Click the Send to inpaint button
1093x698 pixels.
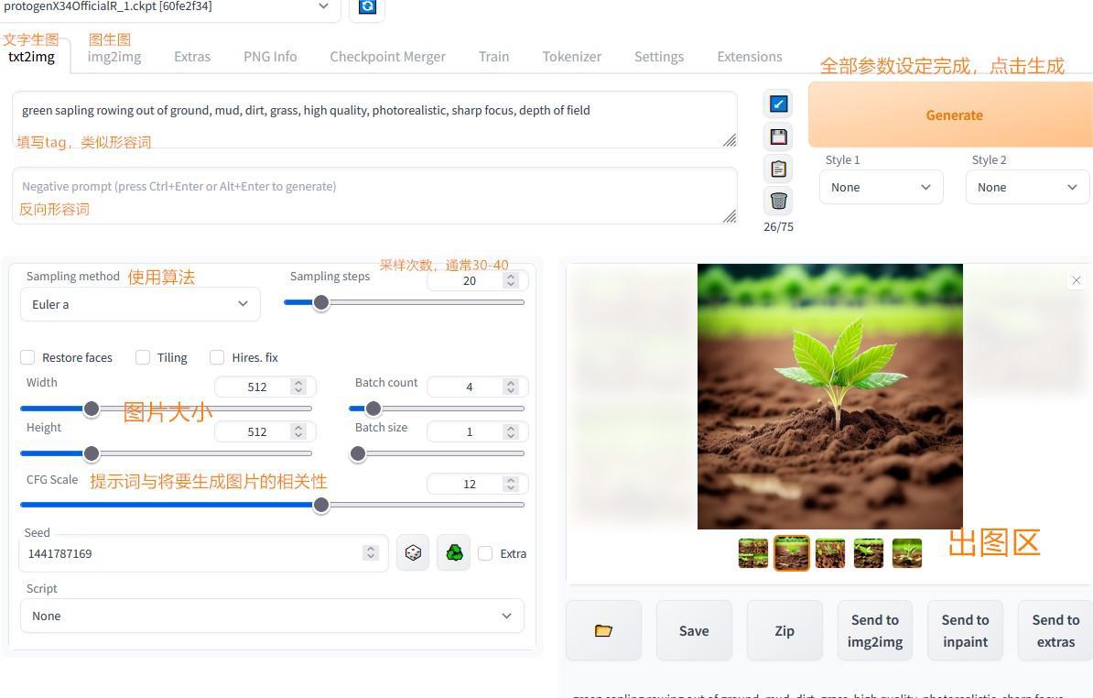(965, 630)
